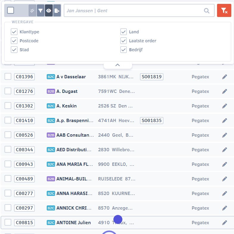Click the B2B badge for A. Dugast
234x234 pixels.
pyautogui.click(x=51, y=91)
